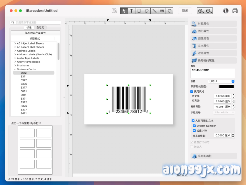246x185 pixels.
Task: Click the 视图通过产品编号 button
Action: [35, 33]
